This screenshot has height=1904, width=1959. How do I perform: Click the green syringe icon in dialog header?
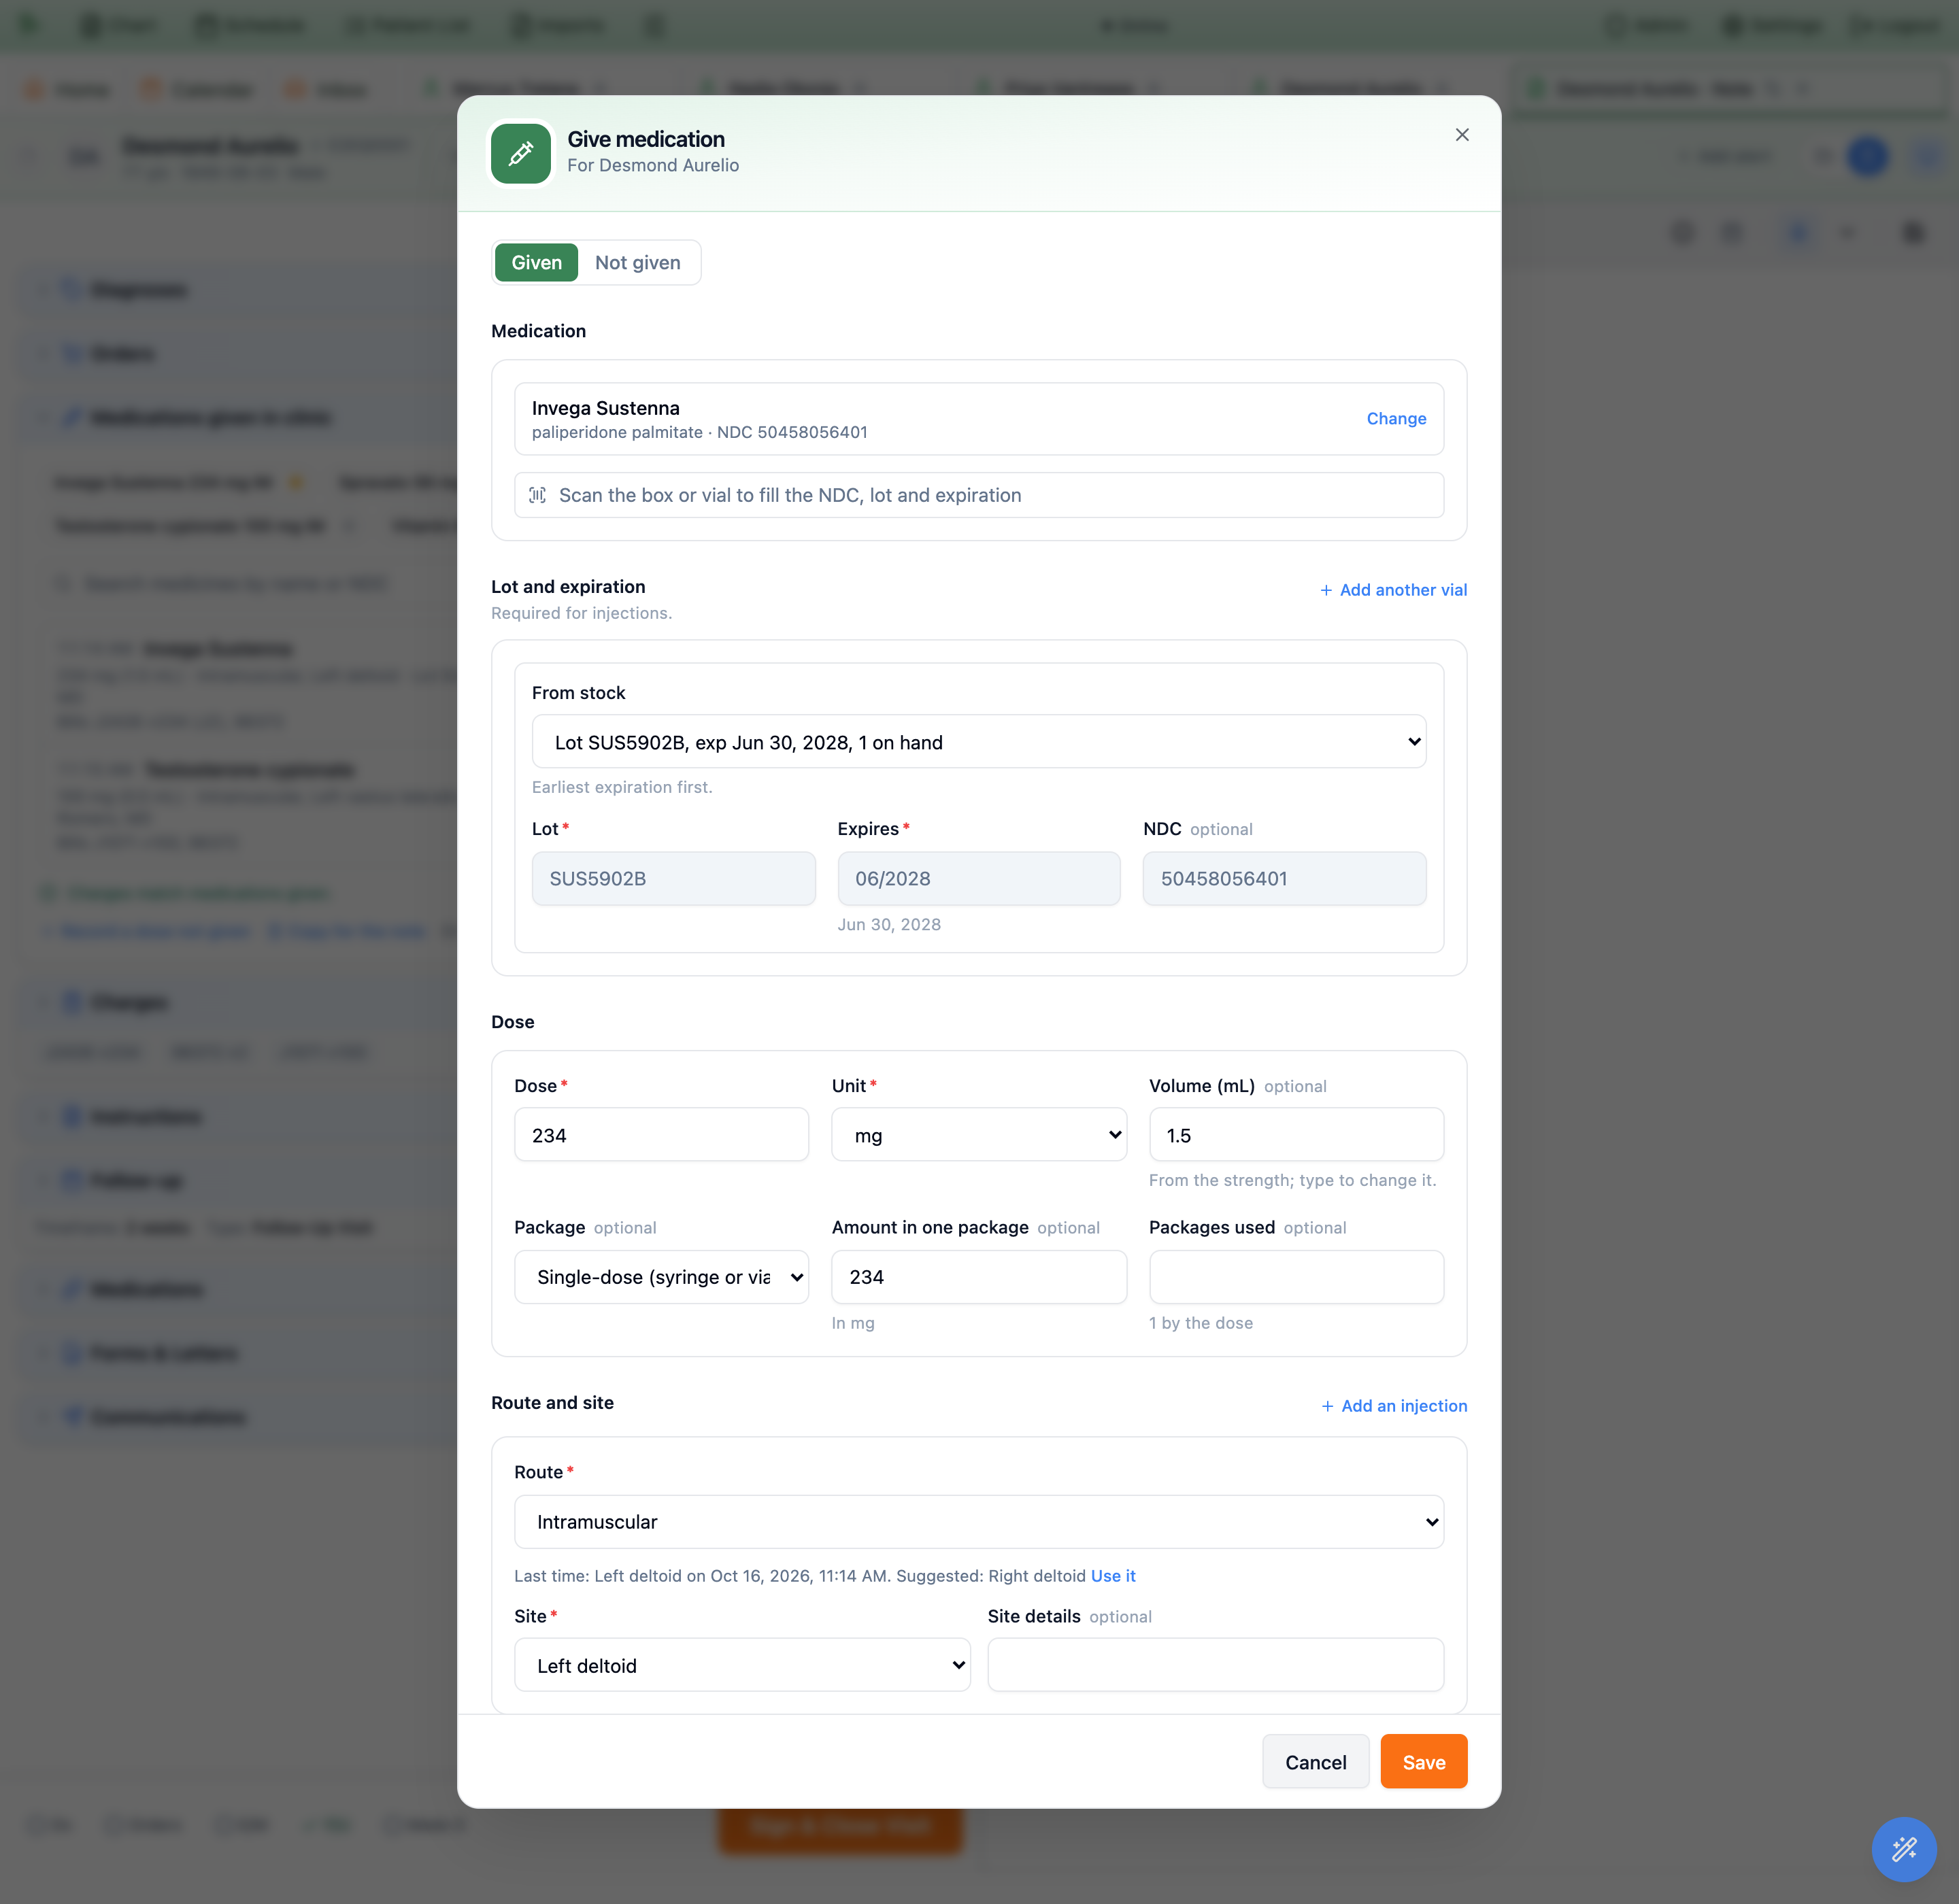tap(520, 153)
